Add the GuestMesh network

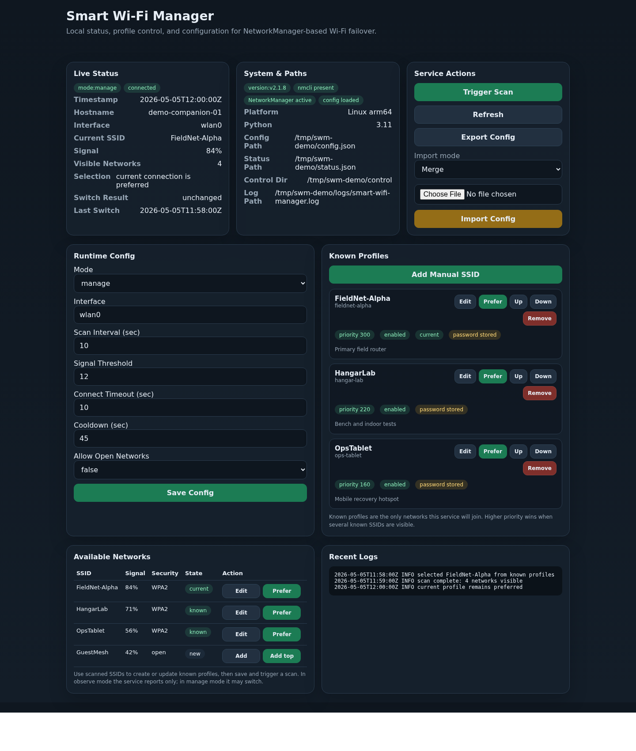(241, 656)
